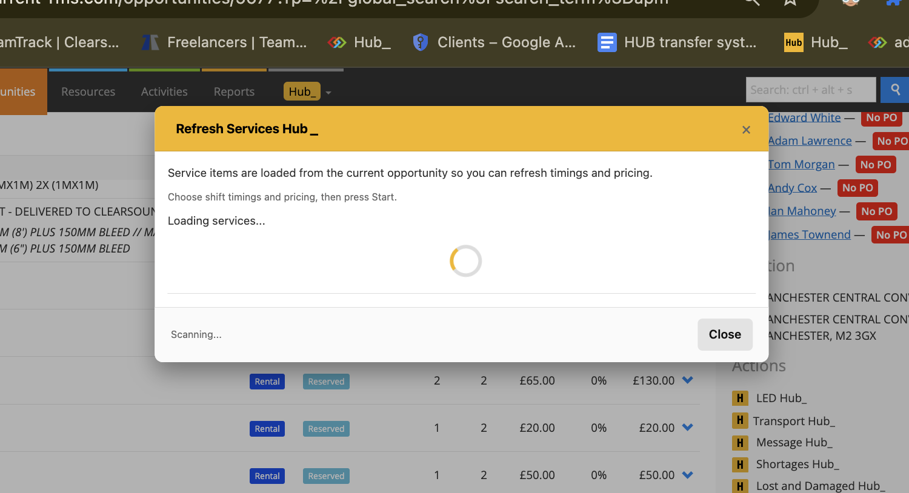Open HUB transfer syst... bookmark

coord(677,42)
